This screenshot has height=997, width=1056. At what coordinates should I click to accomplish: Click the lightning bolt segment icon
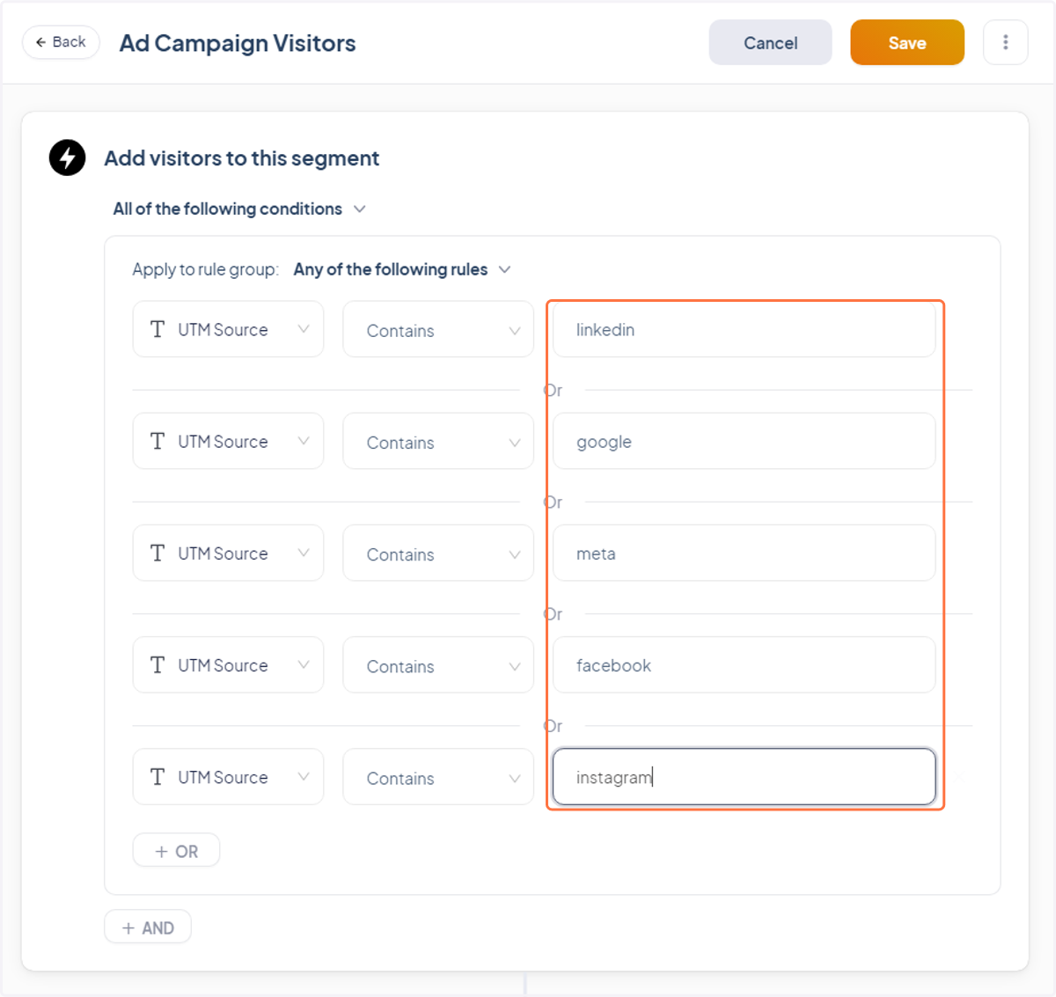67,158
